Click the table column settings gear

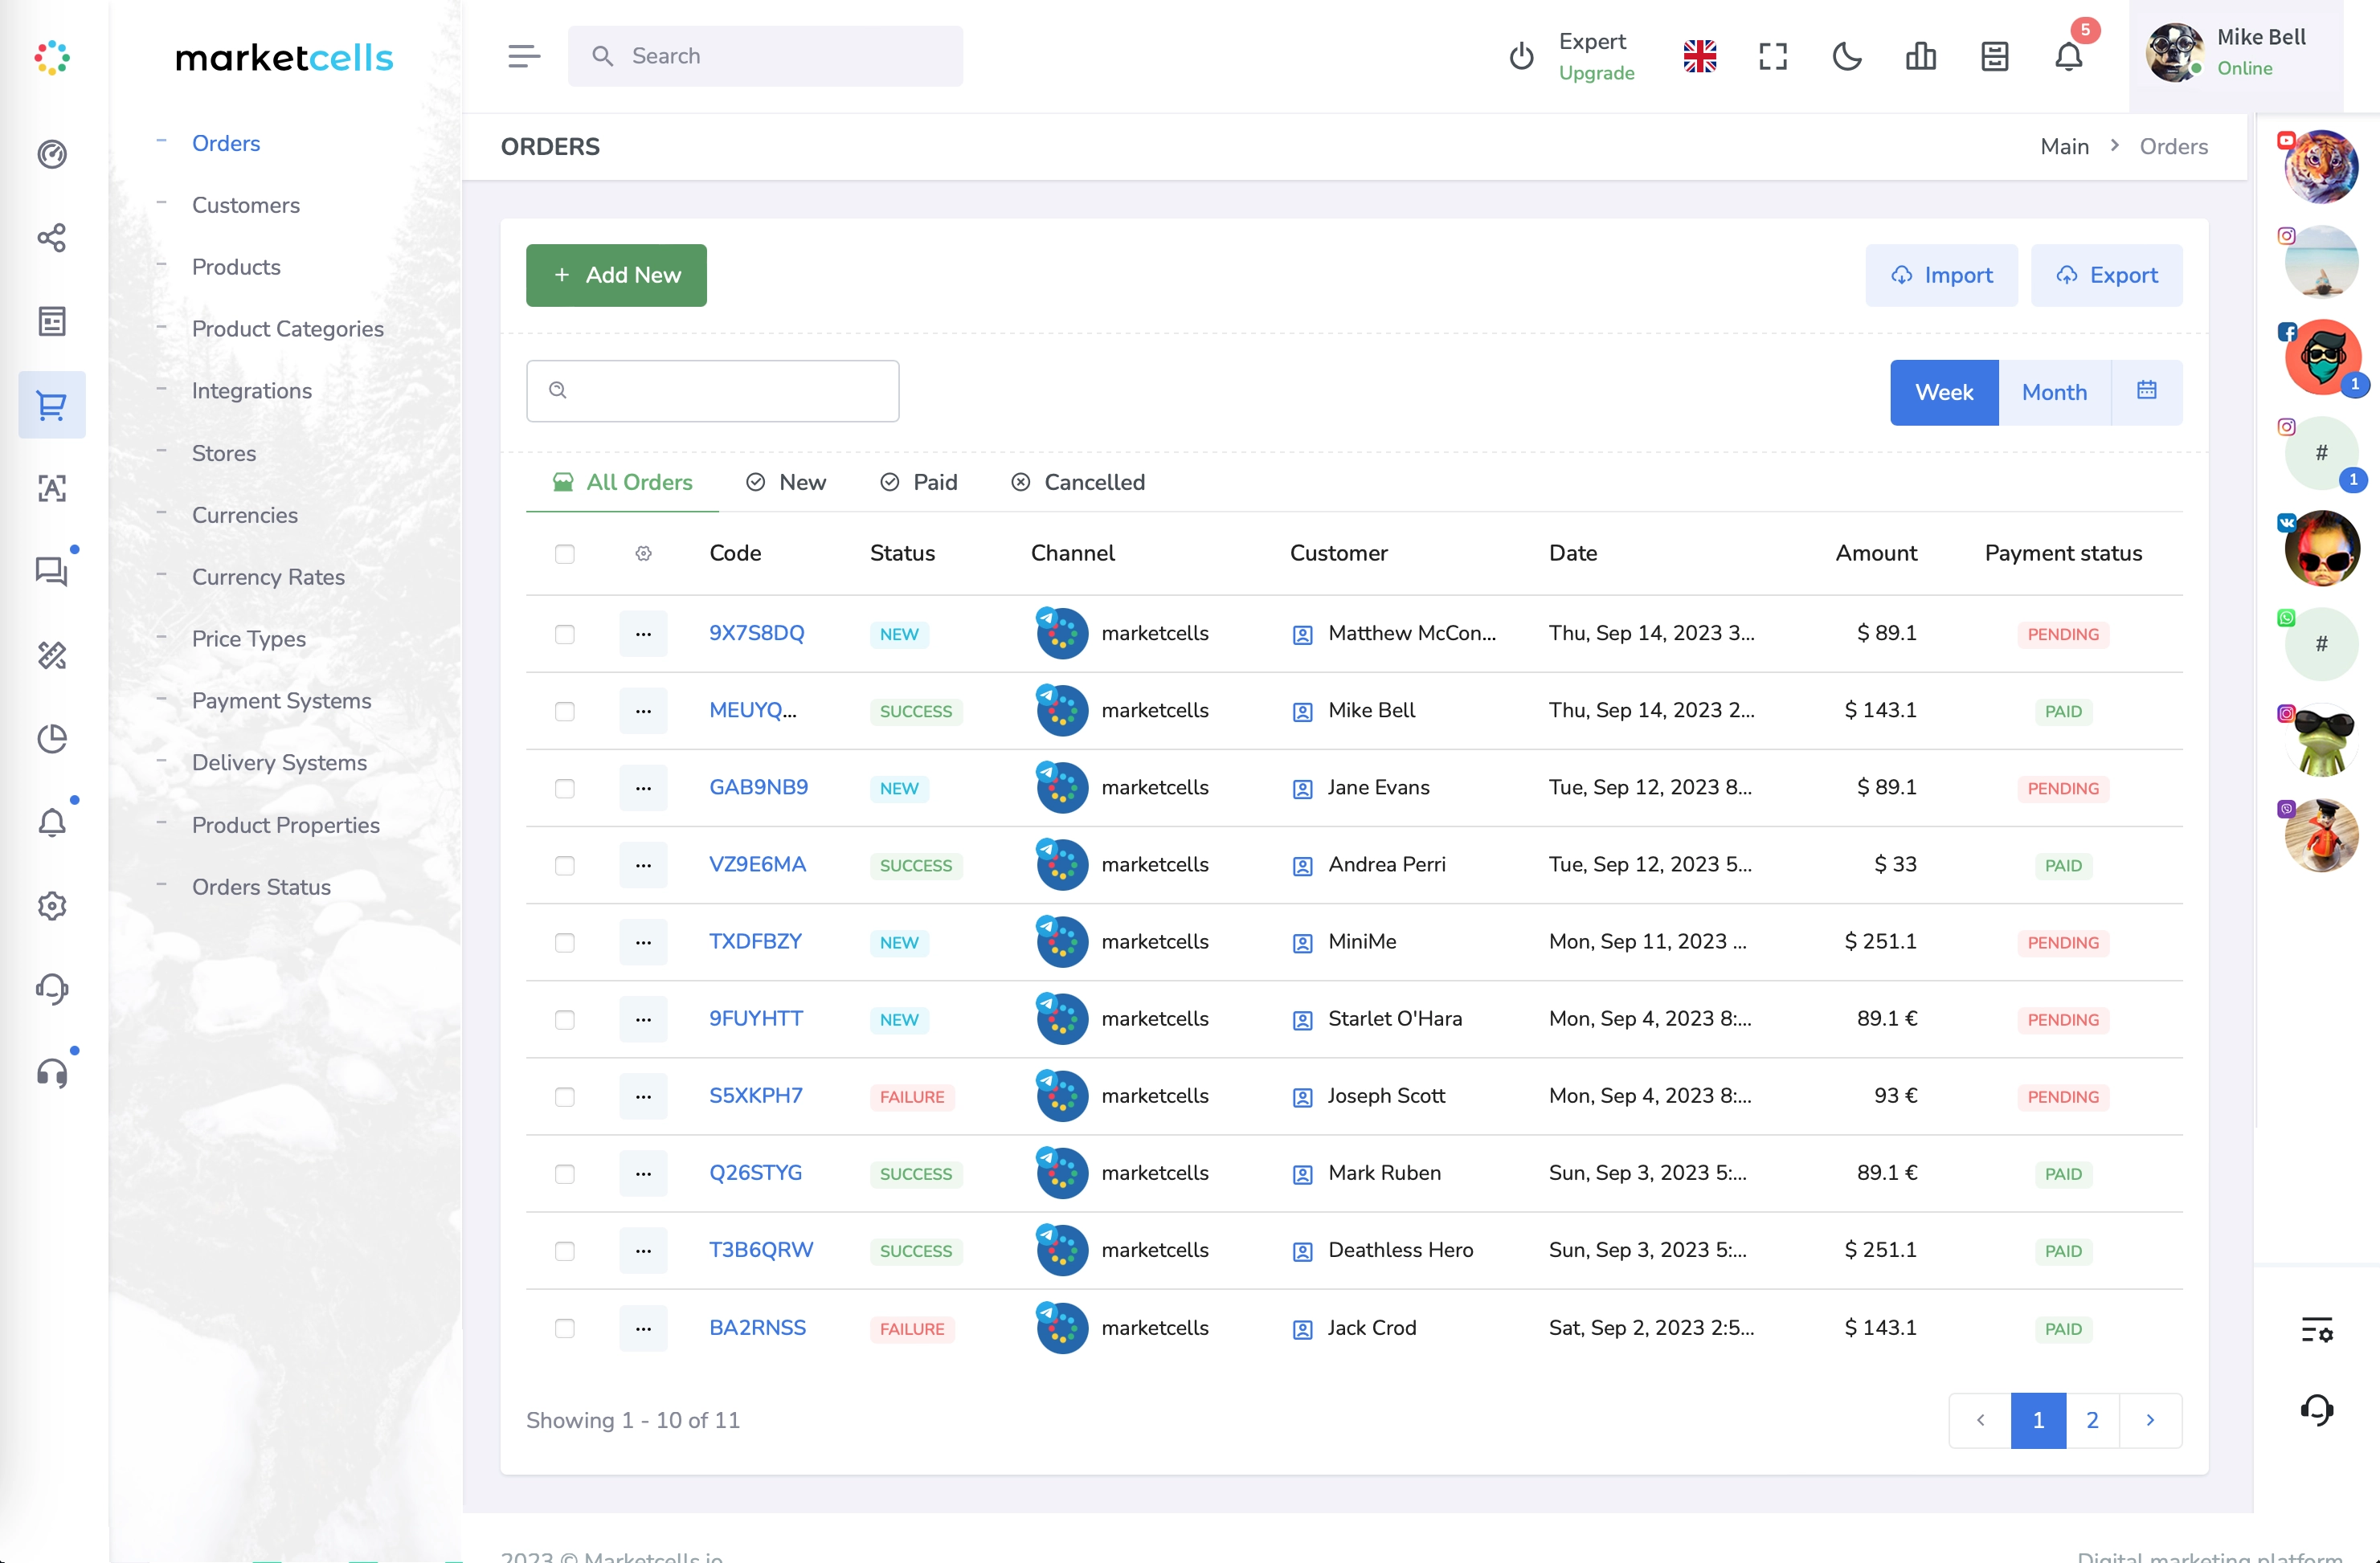643,553
